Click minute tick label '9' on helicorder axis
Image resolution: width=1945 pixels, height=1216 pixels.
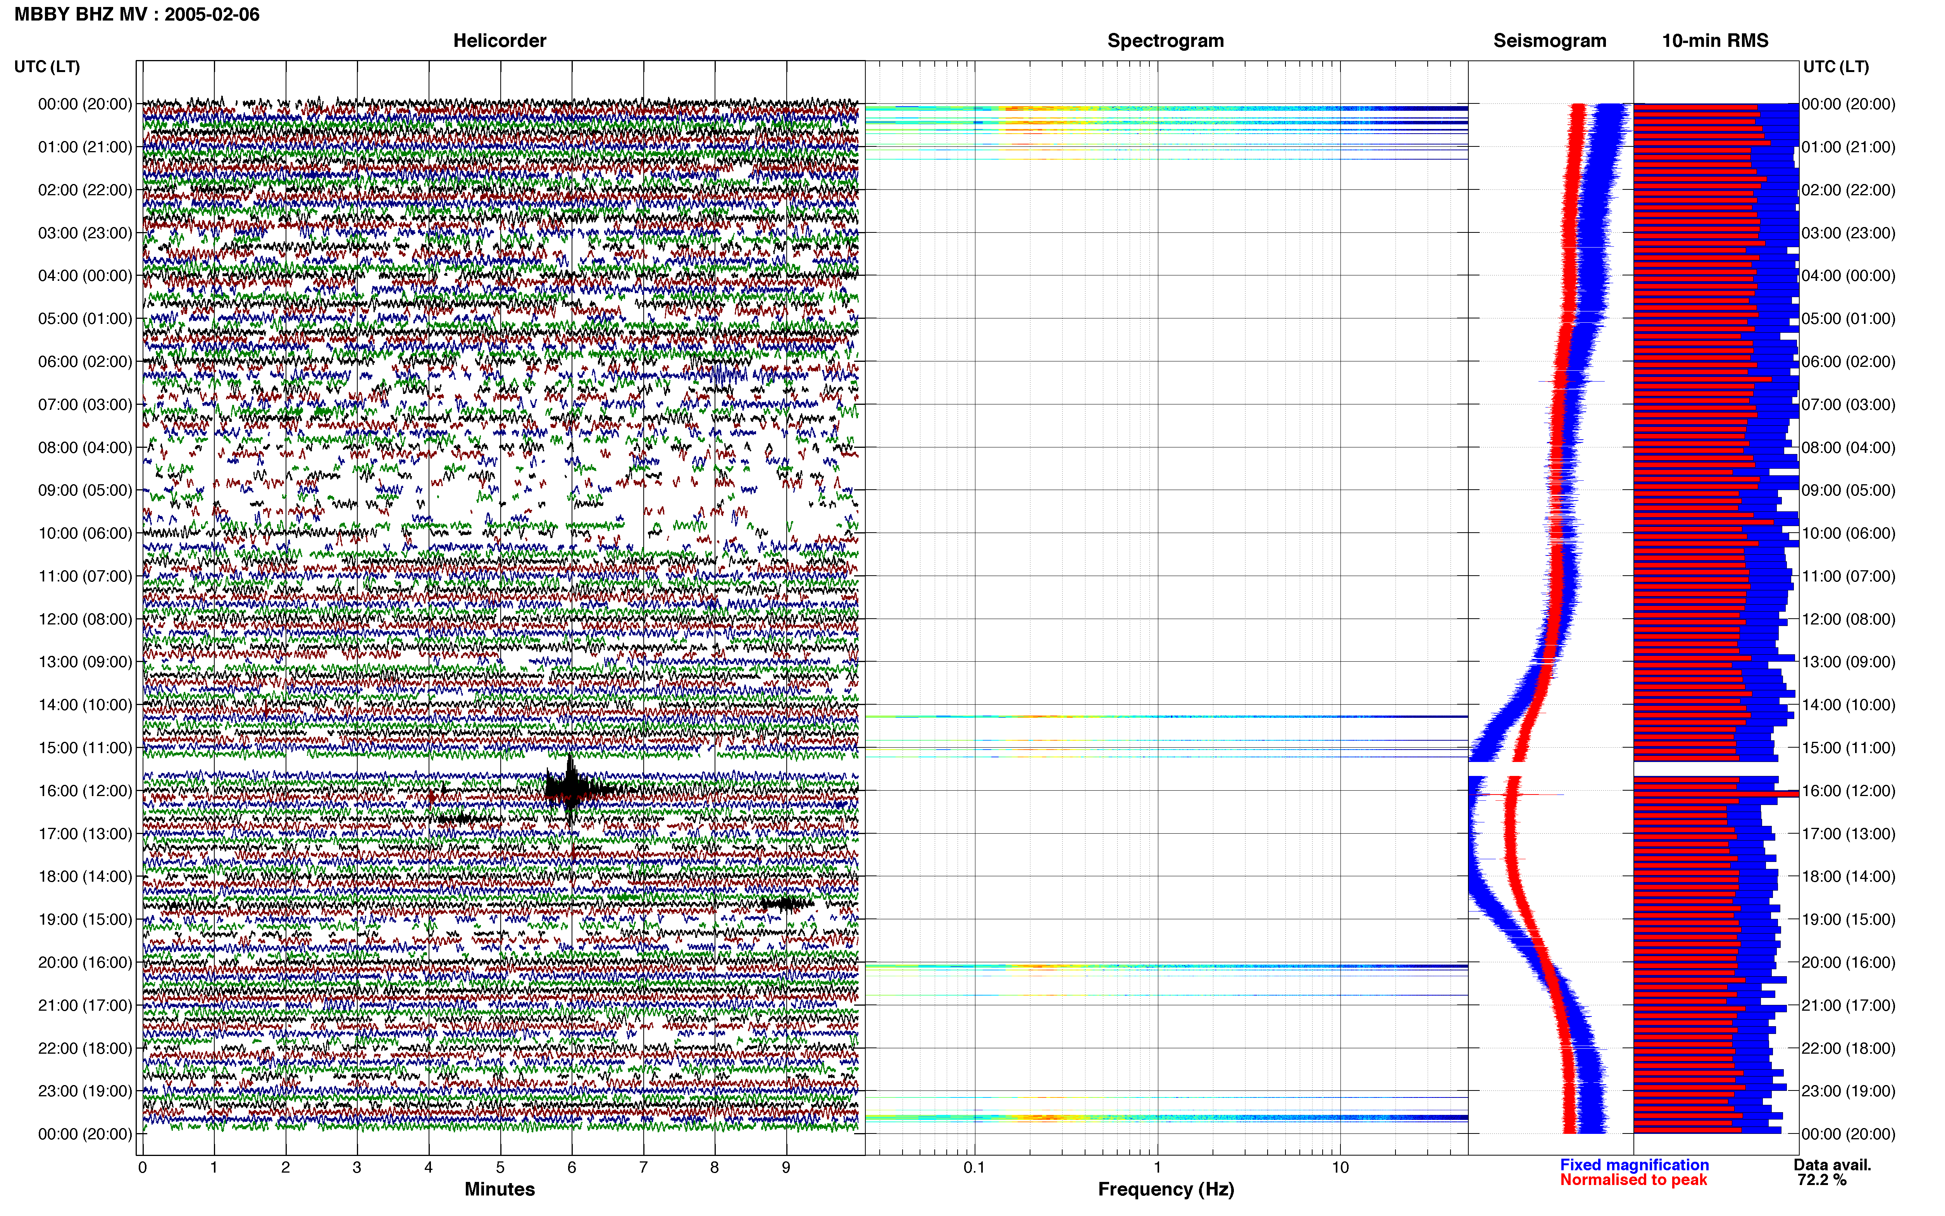tap(786, 1167)
